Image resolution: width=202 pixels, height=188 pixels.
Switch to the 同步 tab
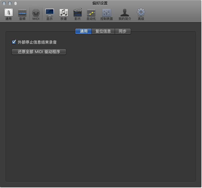click(x=123, y=31)
